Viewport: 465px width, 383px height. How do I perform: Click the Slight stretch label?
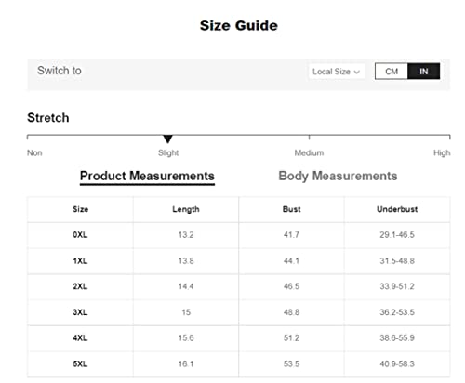click(x=168, y=152)
